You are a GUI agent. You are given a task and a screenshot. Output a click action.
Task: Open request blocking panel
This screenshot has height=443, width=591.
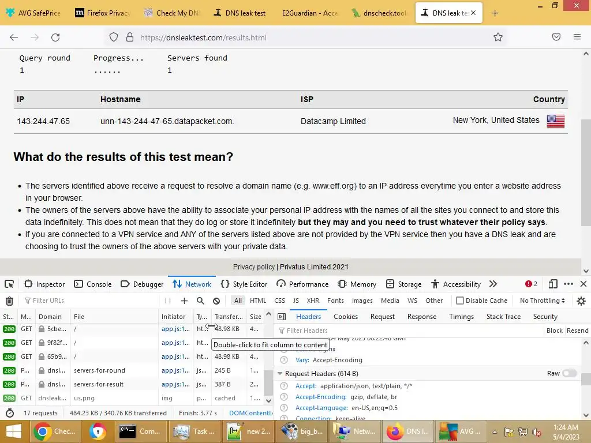[x=216, y=301]
